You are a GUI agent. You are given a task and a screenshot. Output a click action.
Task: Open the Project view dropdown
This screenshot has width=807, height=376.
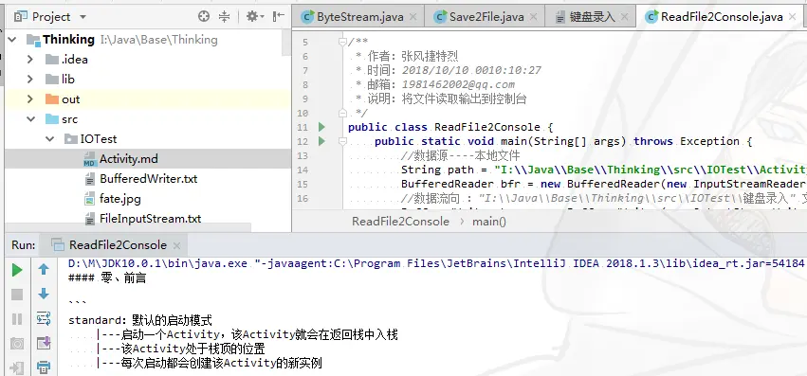point(83,17)
